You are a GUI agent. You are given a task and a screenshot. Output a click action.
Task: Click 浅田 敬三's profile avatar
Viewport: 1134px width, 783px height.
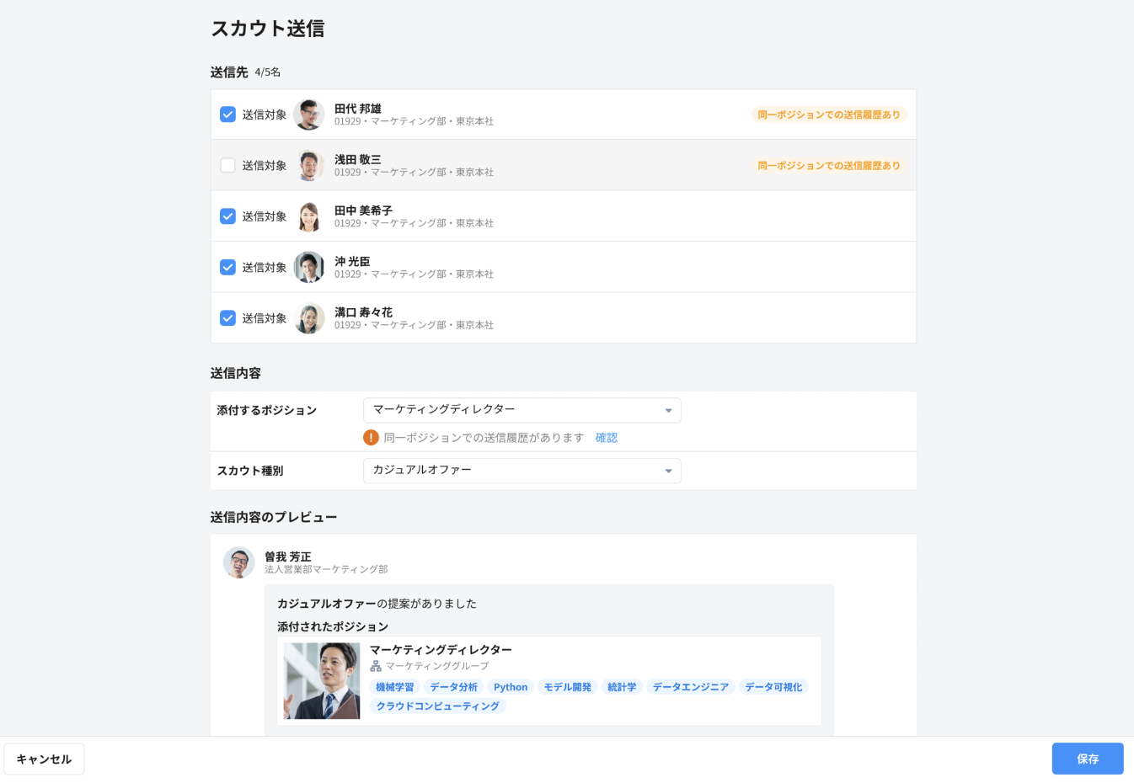coord(309,166)
